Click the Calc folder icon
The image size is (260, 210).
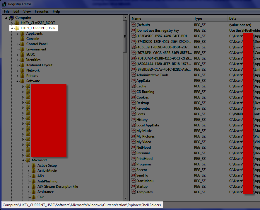click(x=33, y=197)
